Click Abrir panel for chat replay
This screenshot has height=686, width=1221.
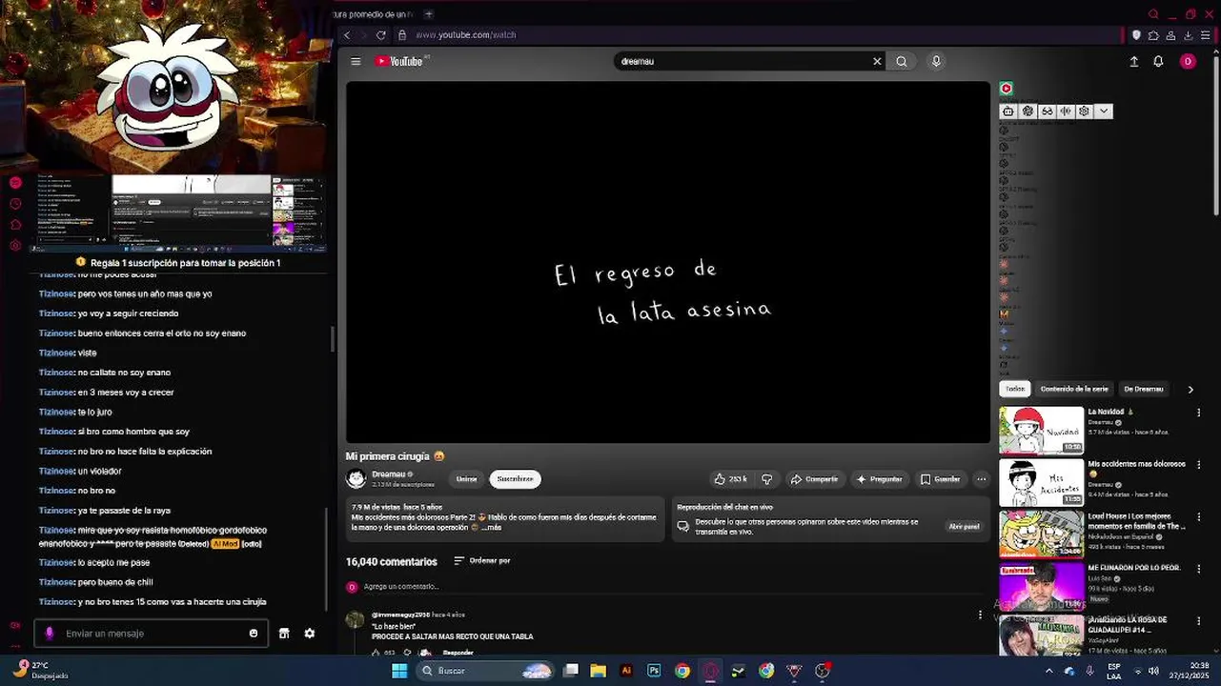[964, 527]
